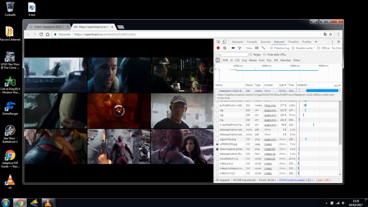The height and width of the screenshot is (207, 368).
Task: Check the Hide data URLs option
Action: [264, 54]
